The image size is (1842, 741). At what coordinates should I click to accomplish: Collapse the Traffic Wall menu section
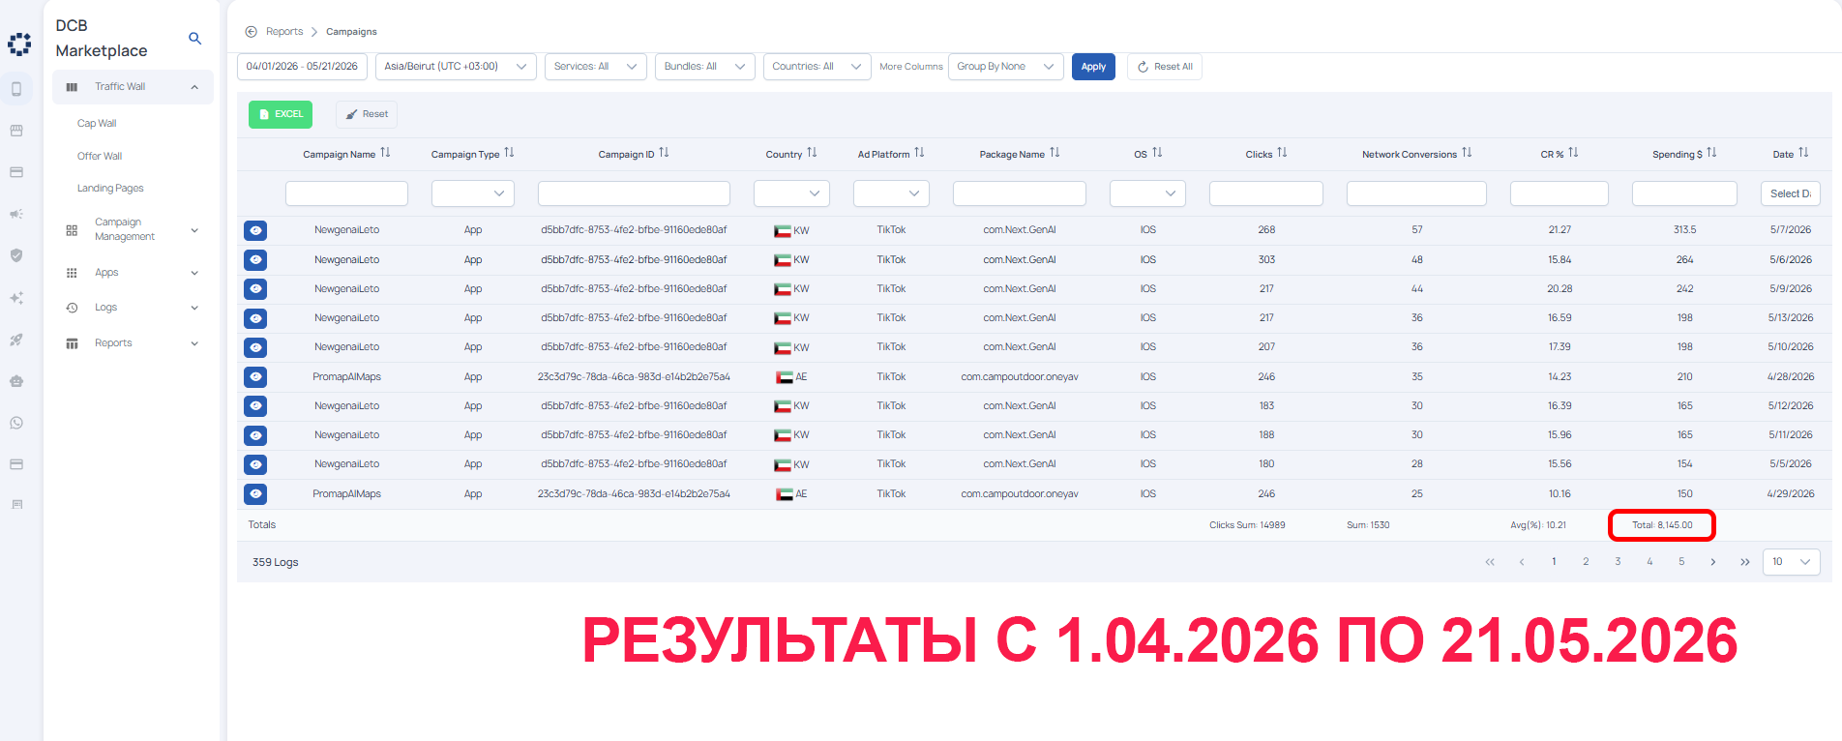(x=133, y=87)
